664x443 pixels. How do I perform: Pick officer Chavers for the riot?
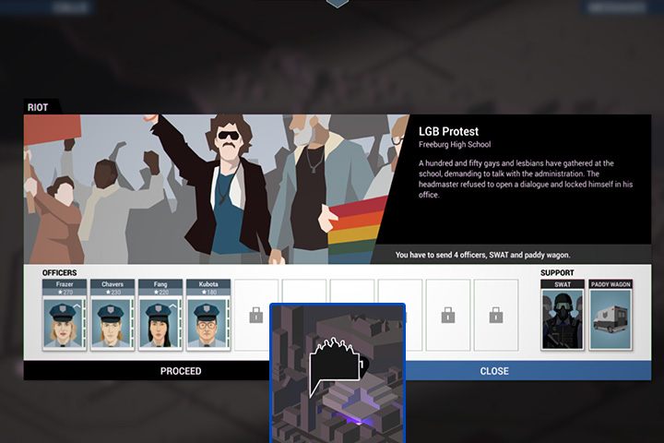click(x=113, y=316)
